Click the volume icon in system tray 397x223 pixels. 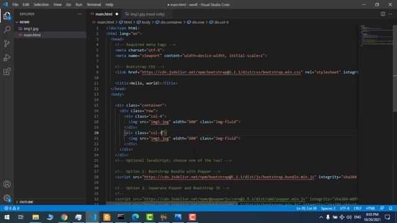(349, 217)
